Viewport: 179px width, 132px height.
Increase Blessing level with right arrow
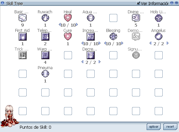tap(122, 43)
